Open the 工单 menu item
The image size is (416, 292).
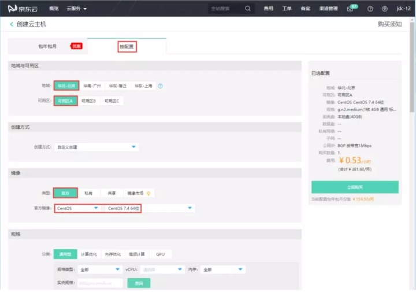click(287, 9)
